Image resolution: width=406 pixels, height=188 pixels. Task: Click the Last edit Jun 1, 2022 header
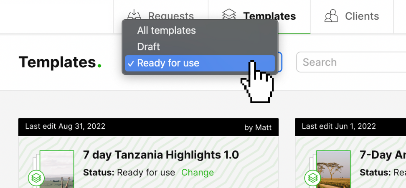tap(339, 126)
